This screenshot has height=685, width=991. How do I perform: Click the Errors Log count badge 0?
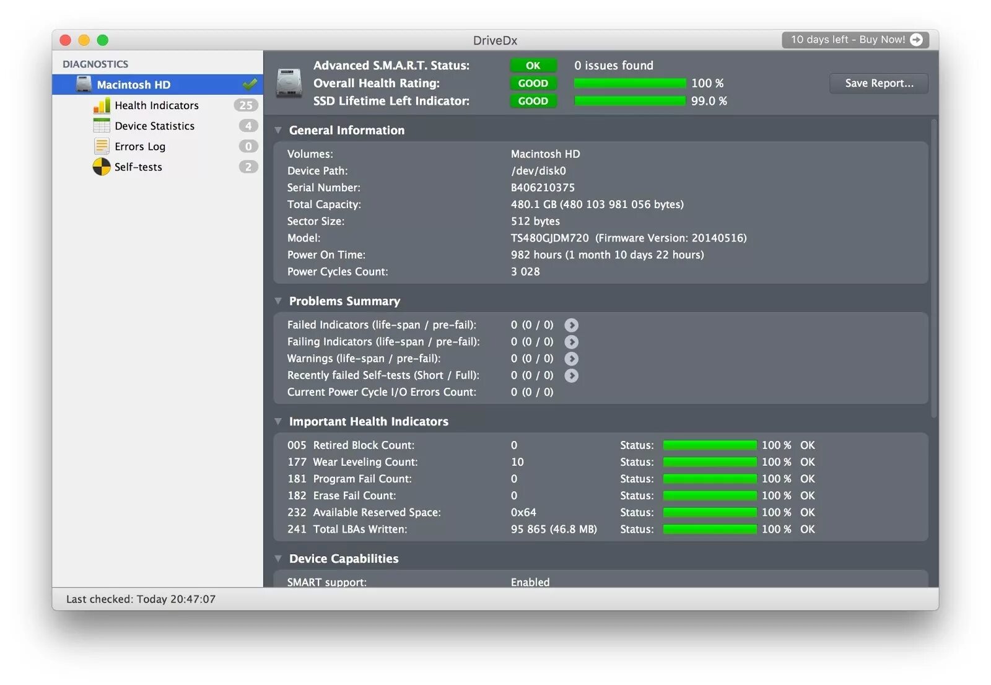248,146
